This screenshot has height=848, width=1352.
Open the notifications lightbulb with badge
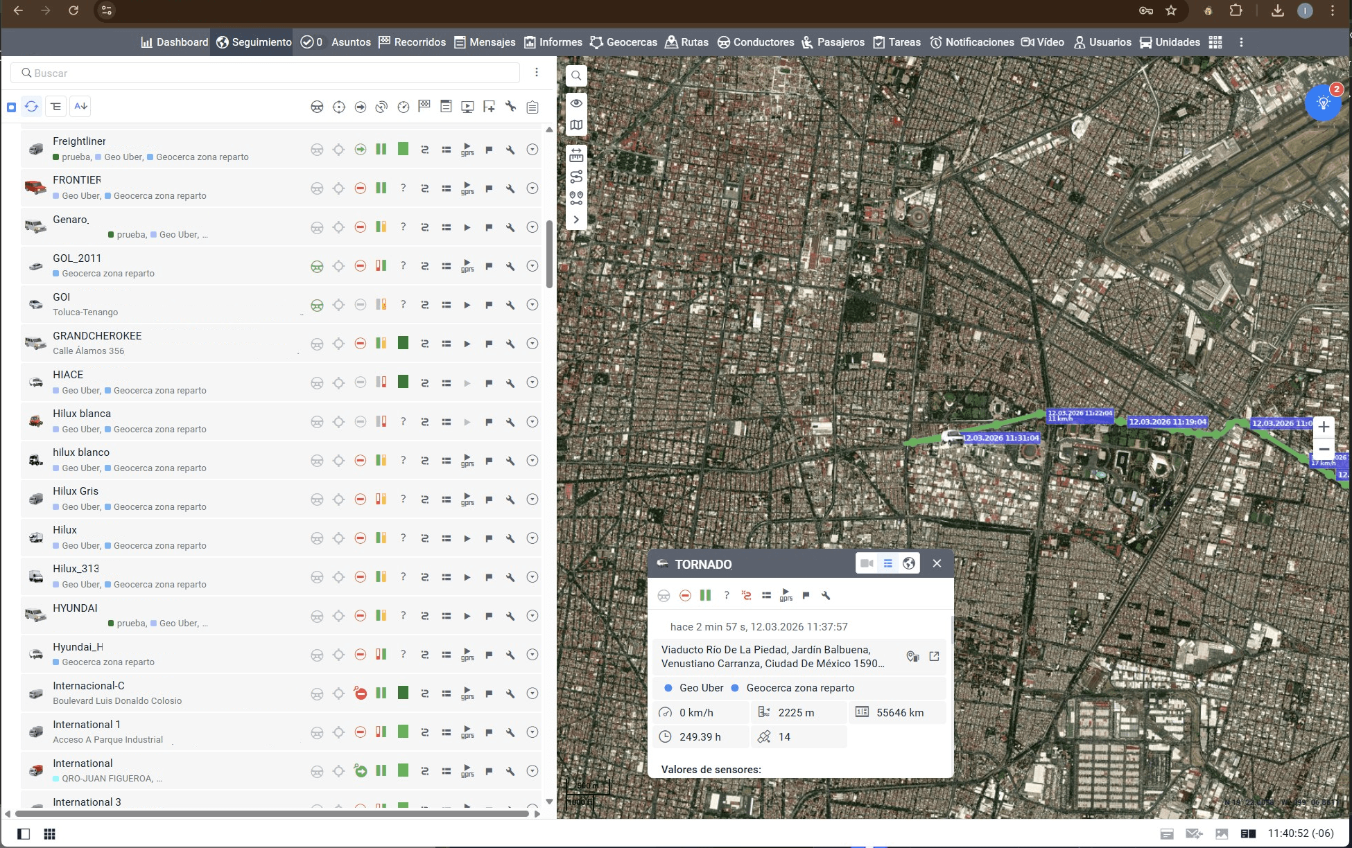coord(1323,103)
